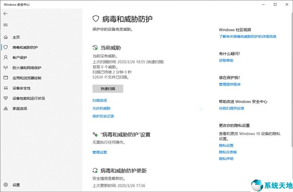Viewport: 293px width, 192px height.
Task: Go back with the back arrow
Action: 6,14
